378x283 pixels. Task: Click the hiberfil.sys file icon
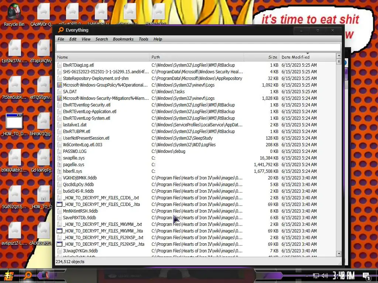pyautogui.click(x=59, y=171)
